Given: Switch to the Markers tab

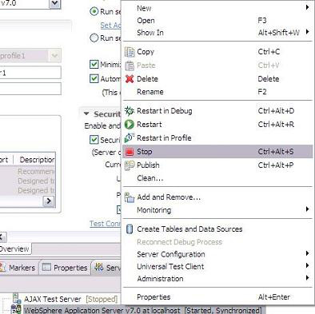Looking at the screenshot, I should 18,268.
